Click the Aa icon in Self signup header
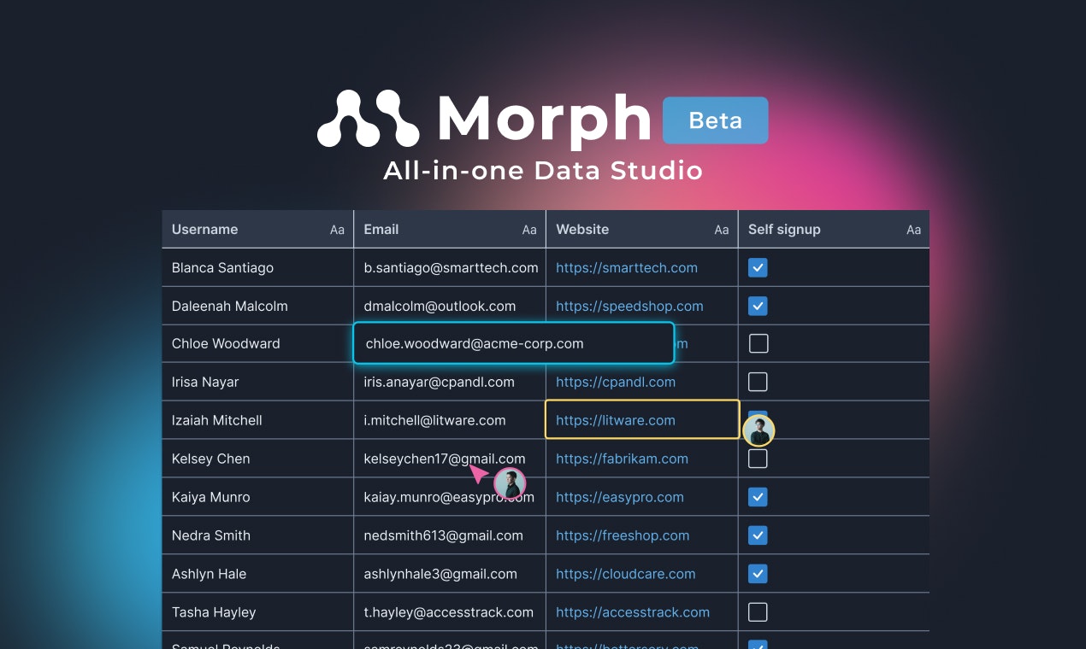This screenshot has height=649, width=1086. click(x=912, y=229)
